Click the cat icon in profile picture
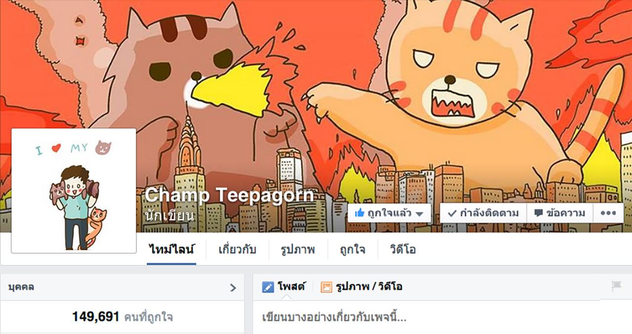 point(103,147)
